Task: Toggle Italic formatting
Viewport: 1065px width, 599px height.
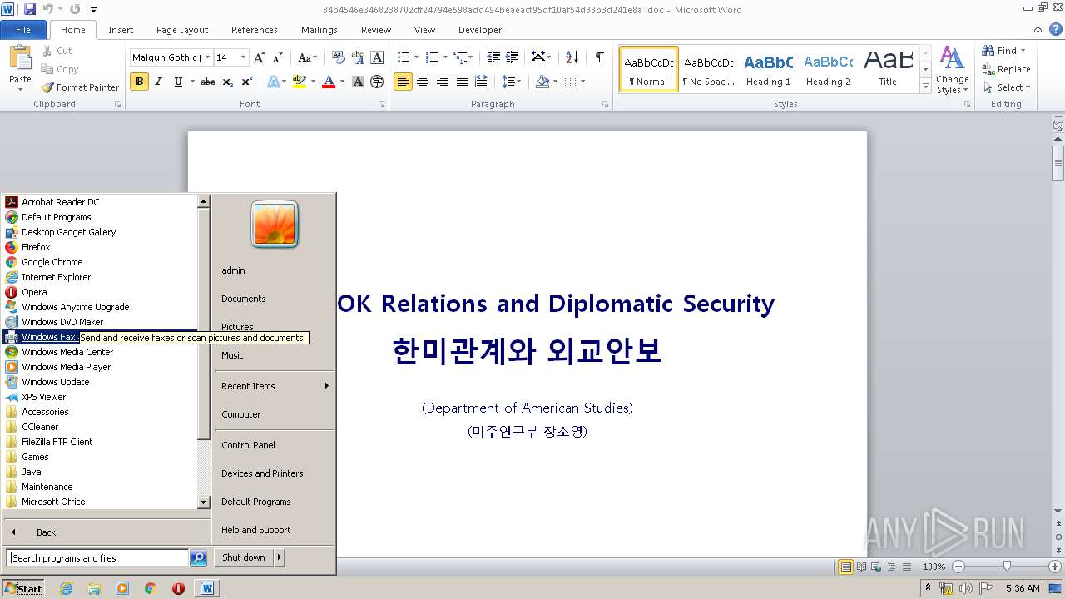Action: 158,82
